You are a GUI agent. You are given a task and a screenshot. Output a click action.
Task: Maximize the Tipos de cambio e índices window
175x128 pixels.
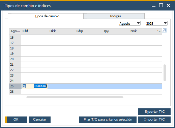[x=161, y=5]
